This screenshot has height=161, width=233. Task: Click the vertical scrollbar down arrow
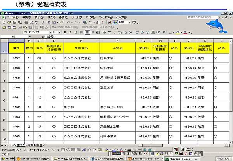tap(231, 142)
